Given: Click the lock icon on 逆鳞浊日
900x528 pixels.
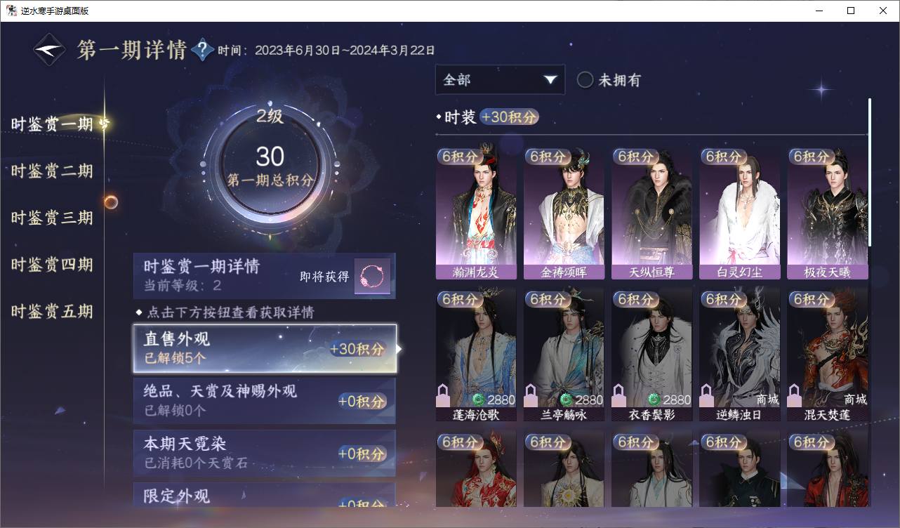Looking at the screenshot, I should click(706, 396).
